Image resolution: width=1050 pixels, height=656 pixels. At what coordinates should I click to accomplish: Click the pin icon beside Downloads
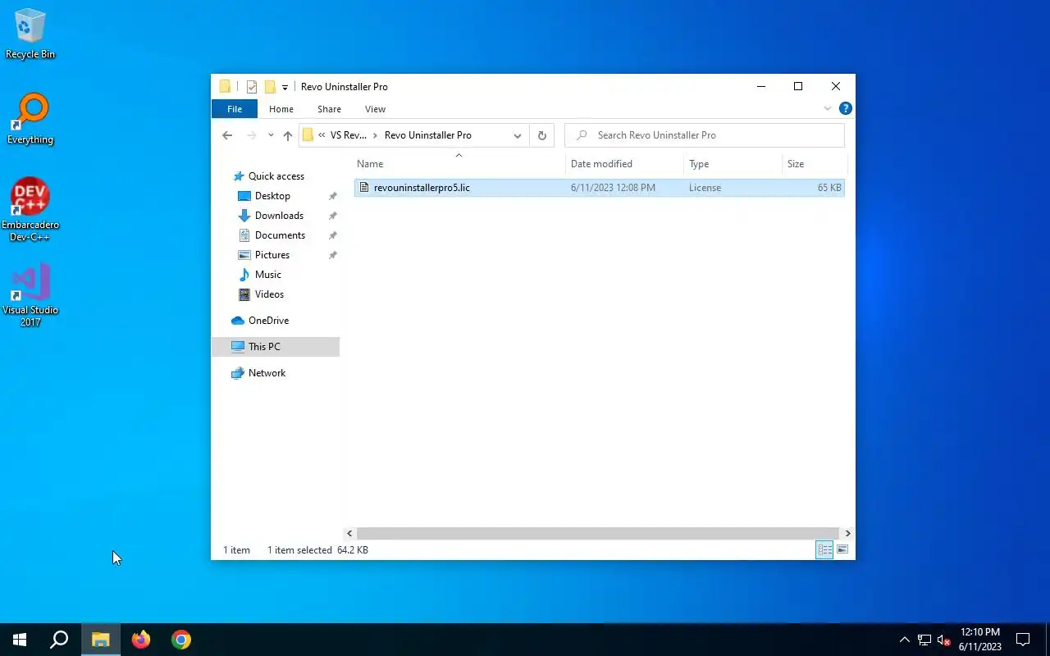point(332,216)
